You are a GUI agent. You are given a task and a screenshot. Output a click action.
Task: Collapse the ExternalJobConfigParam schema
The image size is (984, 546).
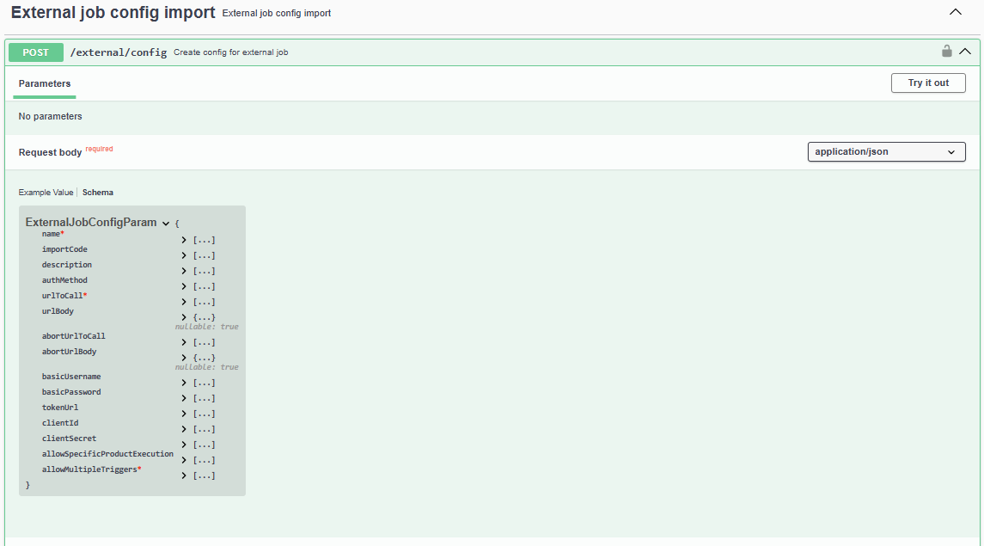point(166,223)
